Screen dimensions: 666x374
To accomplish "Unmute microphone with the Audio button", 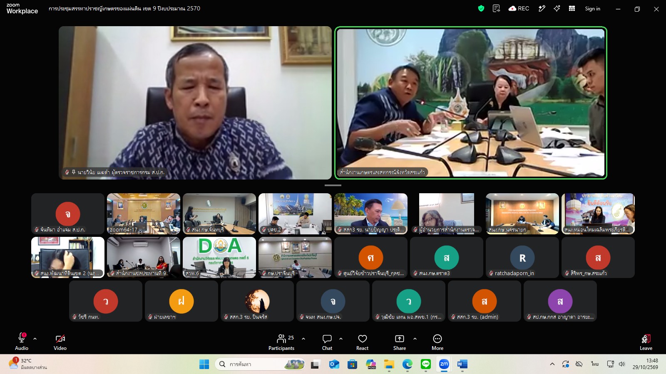I will coord(22,342).
